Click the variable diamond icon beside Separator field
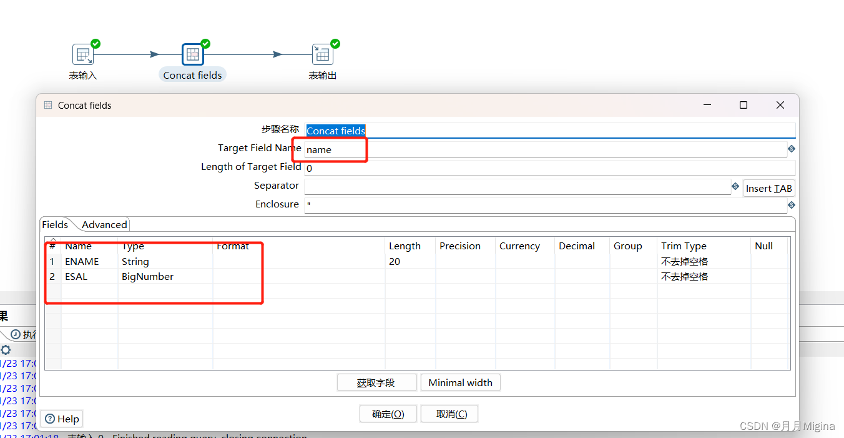Screen dimensions: 844x438 click(735, 186)
